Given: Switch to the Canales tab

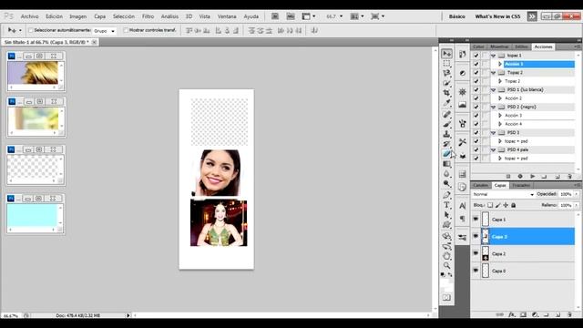Looking at the screenshot, I should tap(480, 185).
